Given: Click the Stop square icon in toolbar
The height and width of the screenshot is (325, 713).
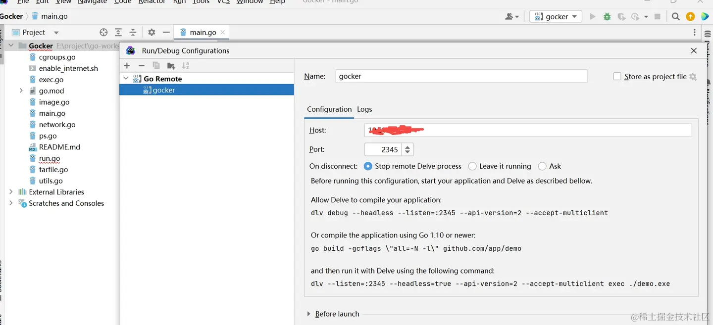Looking at the screenshot, I should 658,16.
